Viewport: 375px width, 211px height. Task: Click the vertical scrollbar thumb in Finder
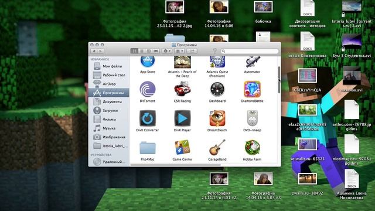(x=279, y=80)
